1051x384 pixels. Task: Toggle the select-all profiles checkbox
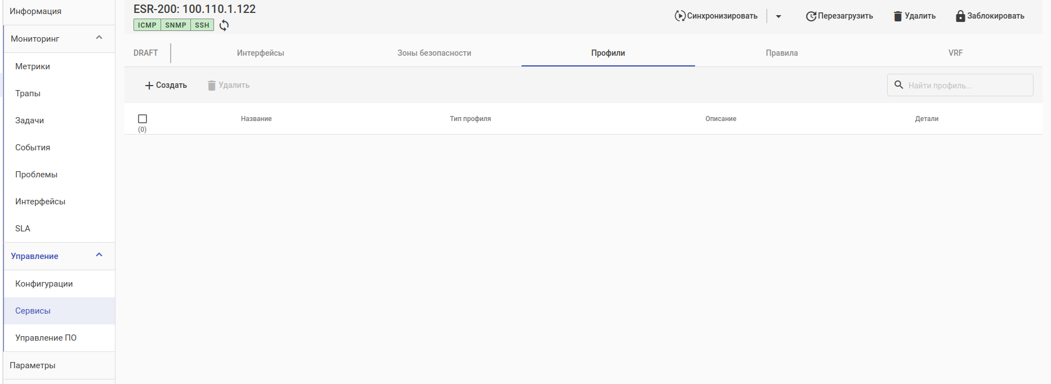(x=142, y=119)
